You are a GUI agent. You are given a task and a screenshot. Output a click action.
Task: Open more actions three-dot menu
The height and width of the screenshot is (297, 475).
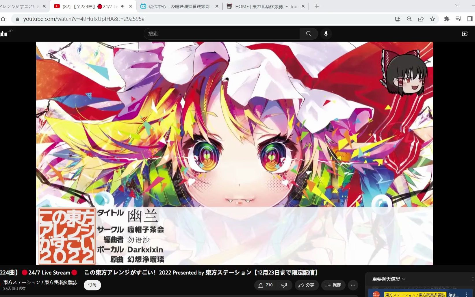click(353, 285)
